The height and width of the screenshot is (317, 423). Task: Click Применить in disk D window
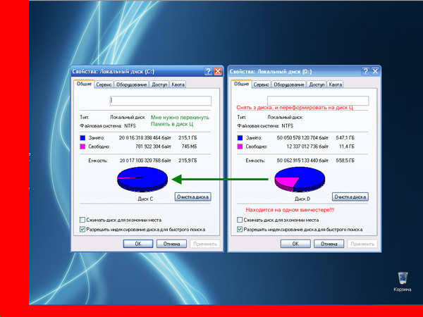coord(362,244)
